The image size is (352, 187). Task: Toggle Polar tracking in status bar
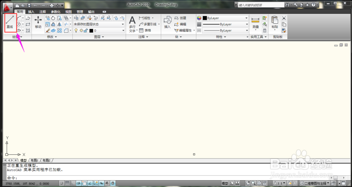[78, 183]
